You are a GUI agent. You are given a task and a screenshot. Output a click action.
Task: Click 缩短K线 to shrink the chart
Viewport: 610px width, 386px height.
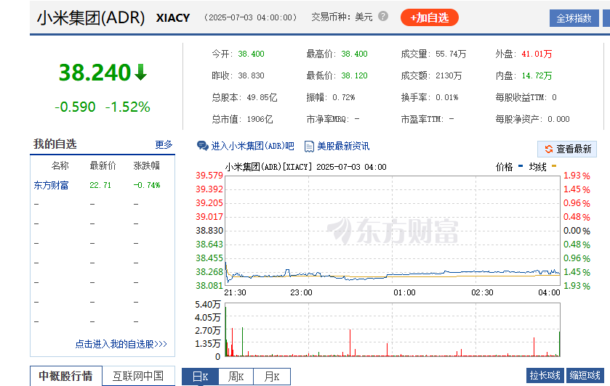coord(585,376)
